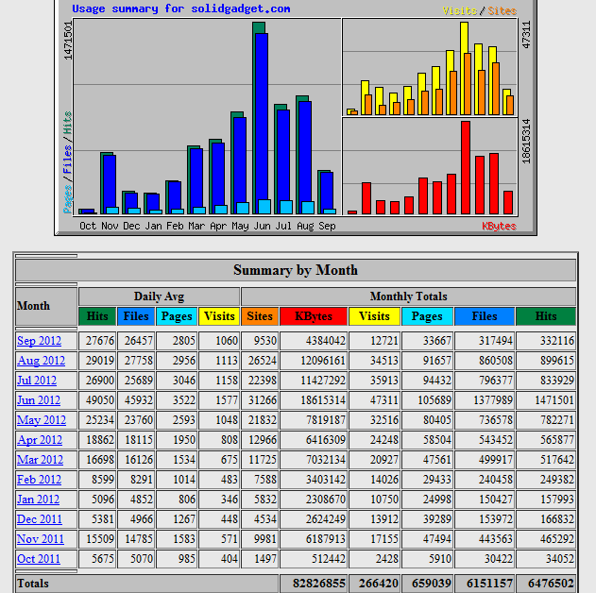596x593 pixels.
Task: Click the tallest Jun bar in hits chart
Action: click(259, 118)
